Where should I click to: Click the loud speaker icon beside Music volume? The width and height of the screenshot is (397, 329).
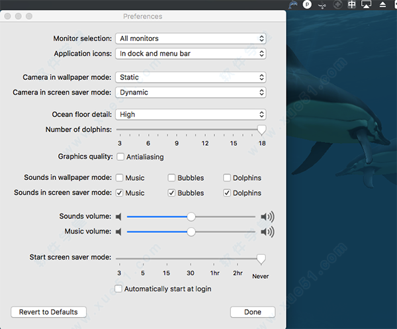(x=267, y=232)
